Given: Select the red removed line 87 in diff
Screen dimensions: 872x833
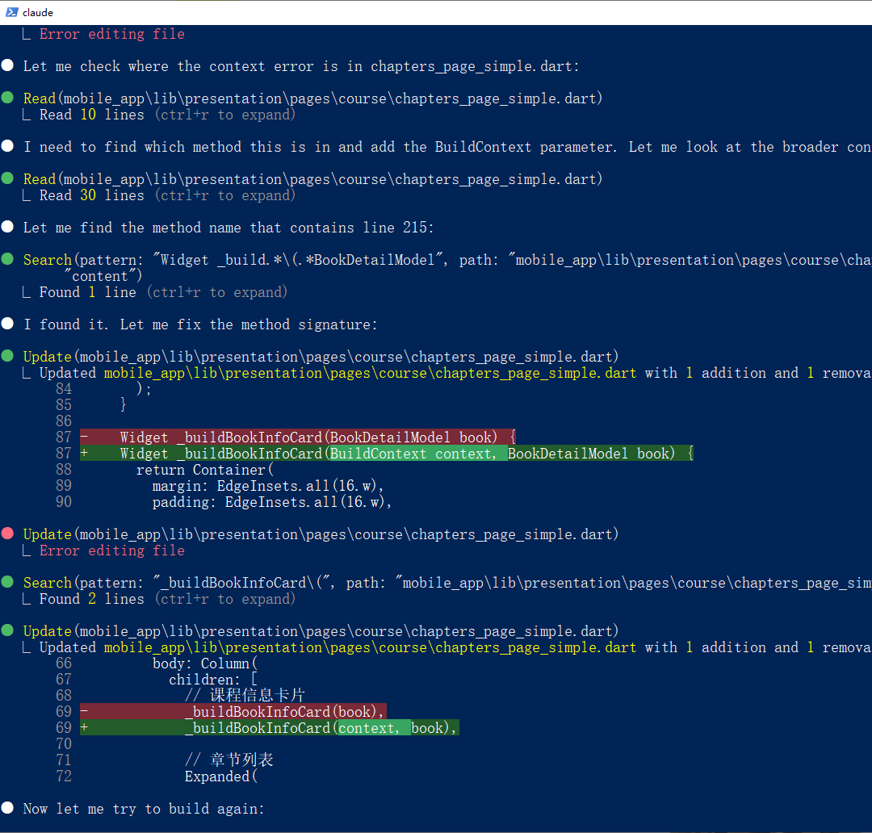Looking at the screenshot, I should coord(297,437).
